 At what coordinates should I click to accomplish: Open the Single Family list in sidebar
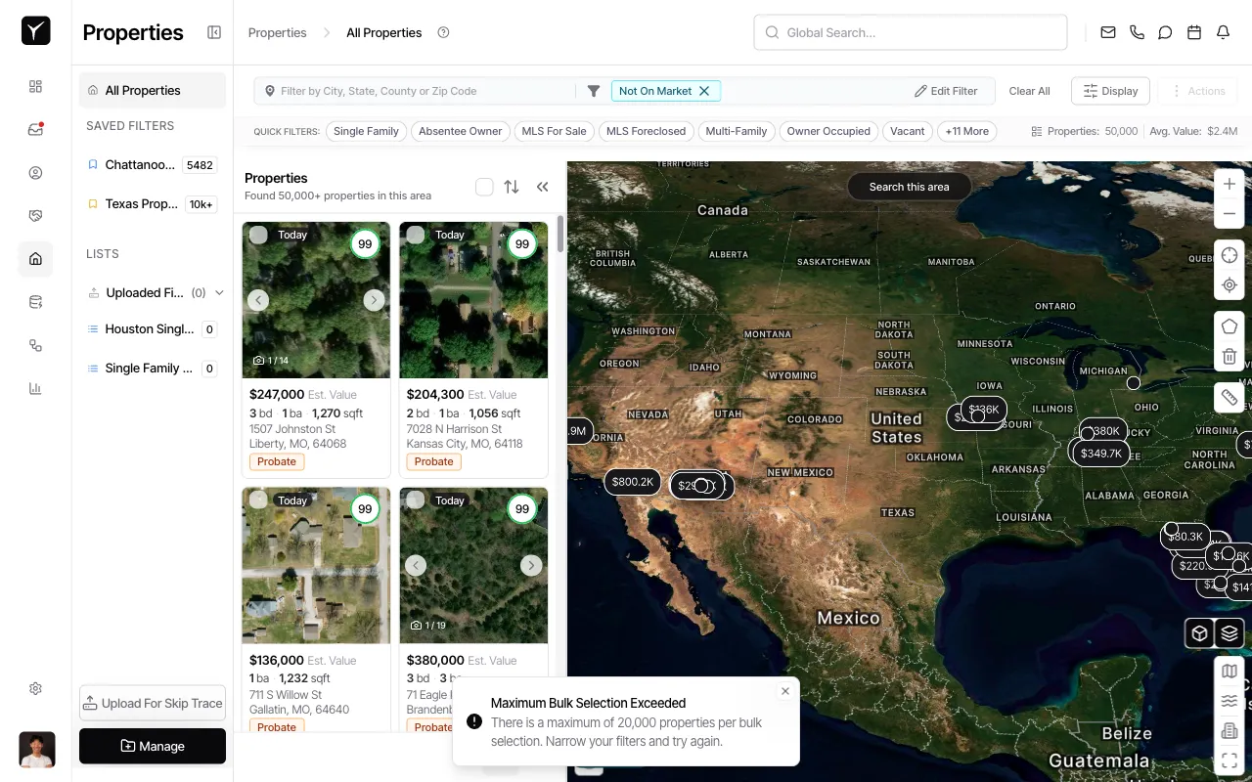click(x=153, y=369)
